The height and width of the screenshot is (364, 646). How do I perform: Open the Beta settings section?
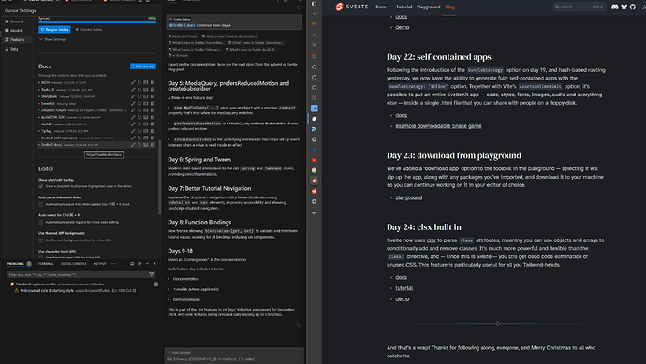point(17,49)
